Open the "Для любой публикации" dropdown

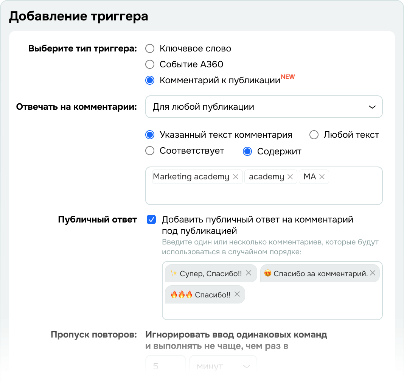click(264, 107)
